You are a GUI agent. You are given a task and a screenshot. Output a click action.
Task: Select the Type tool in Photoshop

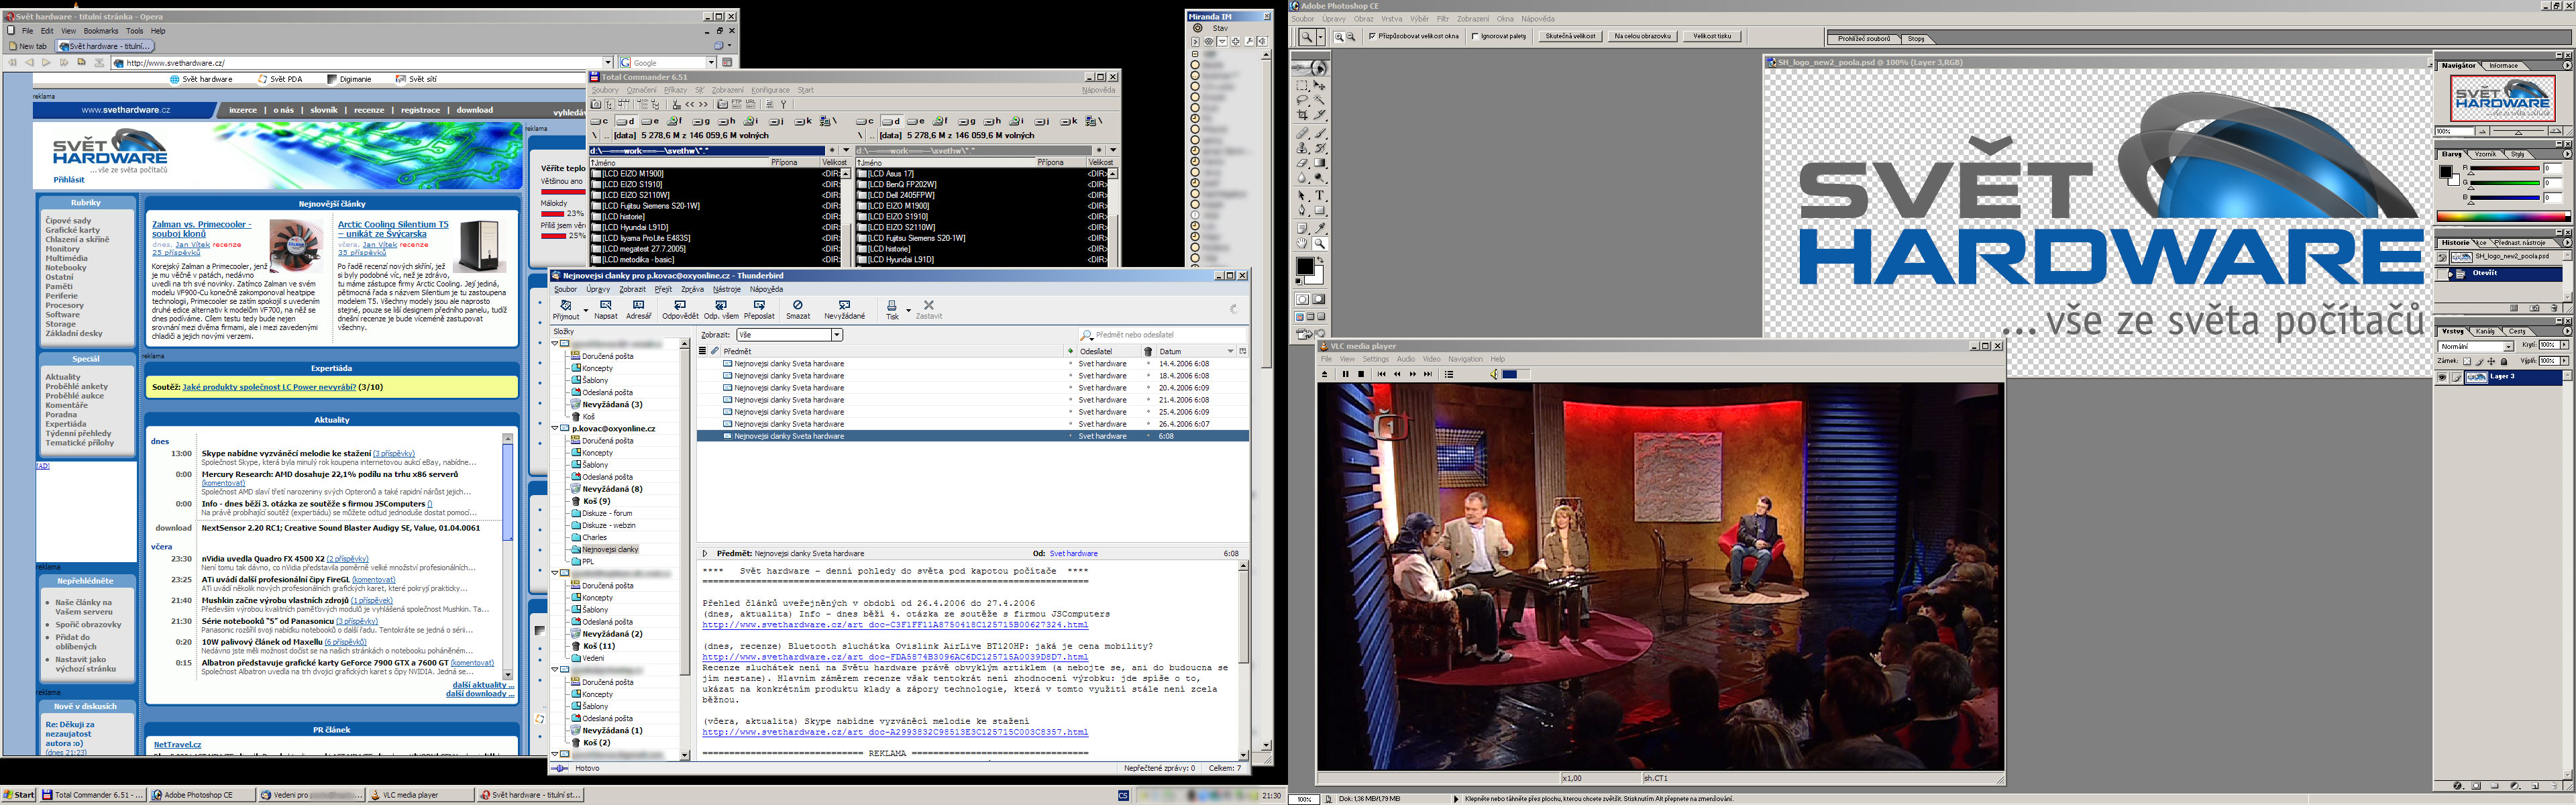click(x=1320, y=196)
